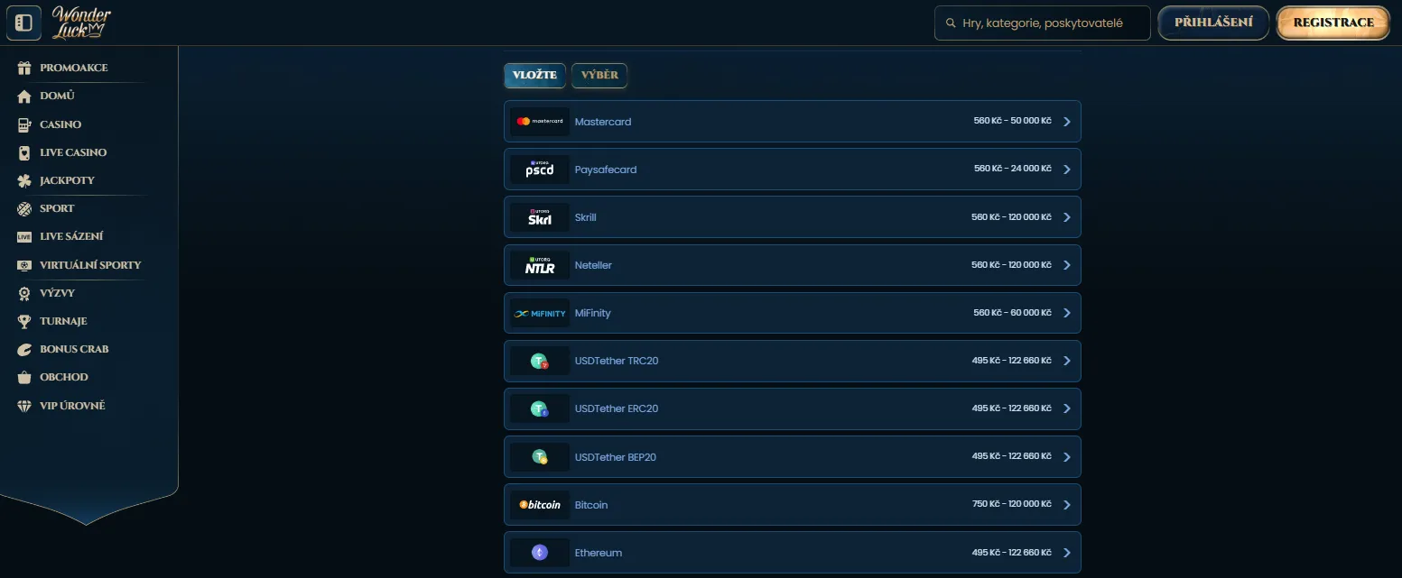Click the Přihlášení login button
This screenshot has height=578, width=1402.
coord(1212,23)
